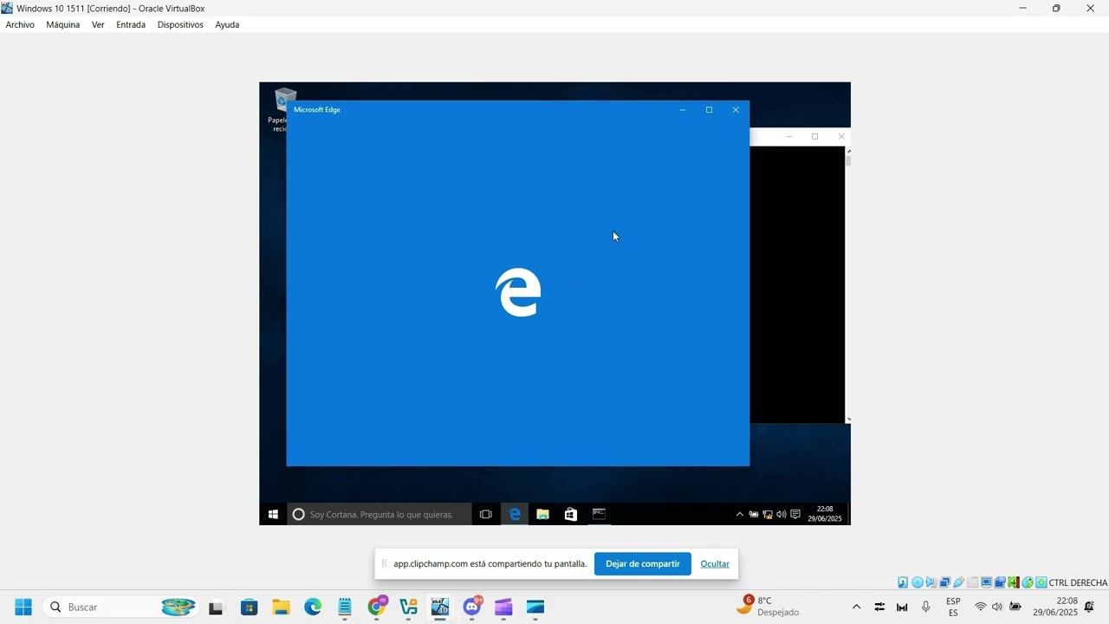
Task: Open Microsoft Edge on host taskbar
Action: point(313,607)
